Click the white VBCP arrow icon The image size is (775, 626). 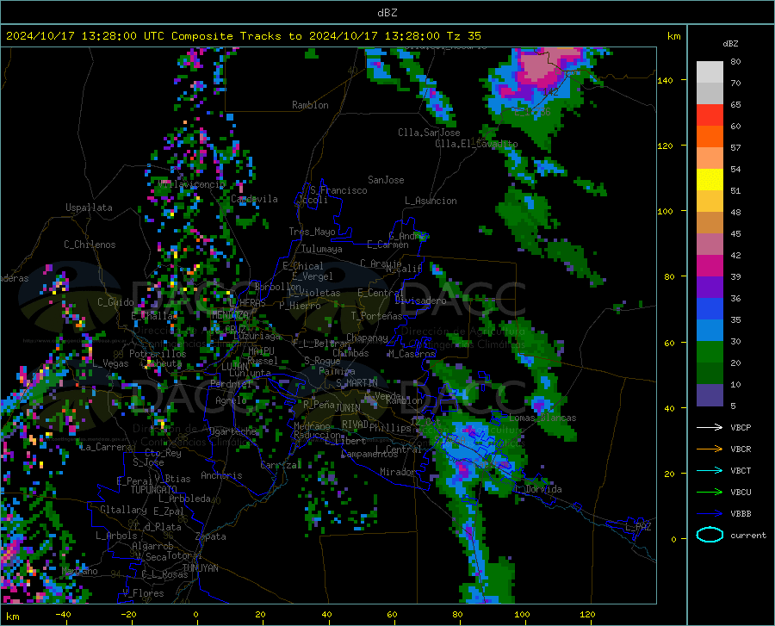tap(710, 427)
